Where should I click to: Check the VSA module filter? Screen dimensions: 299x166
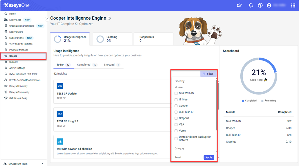(176, 125)
